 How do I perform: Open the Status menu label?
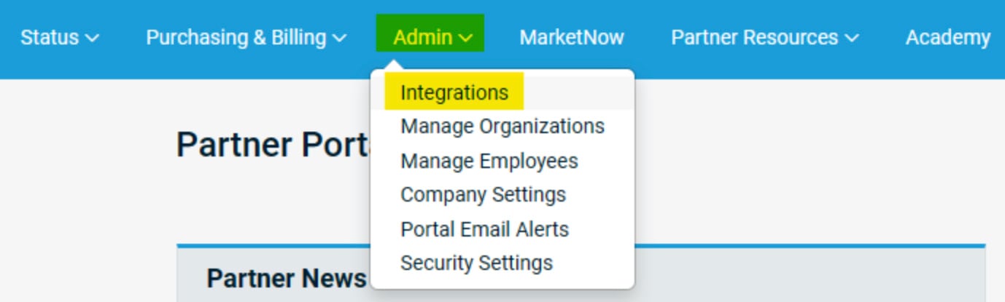coord(49,37)
